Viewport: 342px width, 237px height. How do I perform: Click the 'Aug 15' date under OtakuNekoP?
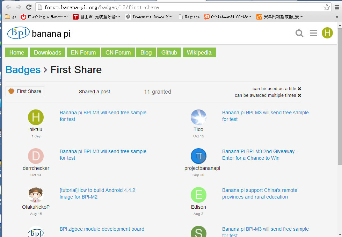point(36,214)
